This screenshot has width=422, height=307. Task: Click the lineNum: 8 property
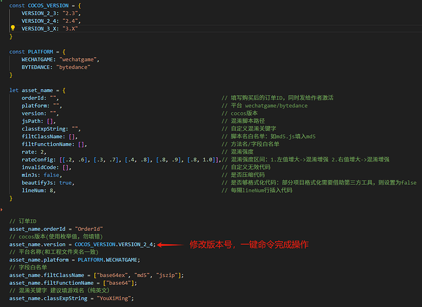[x=39, y=191]
